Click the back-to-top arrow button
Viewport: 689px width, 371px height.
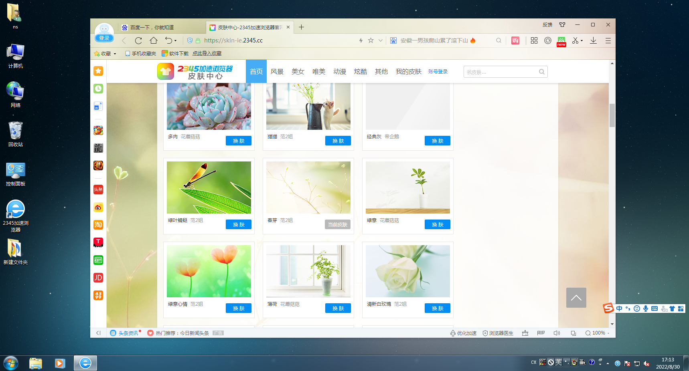[x=576, y=298]
